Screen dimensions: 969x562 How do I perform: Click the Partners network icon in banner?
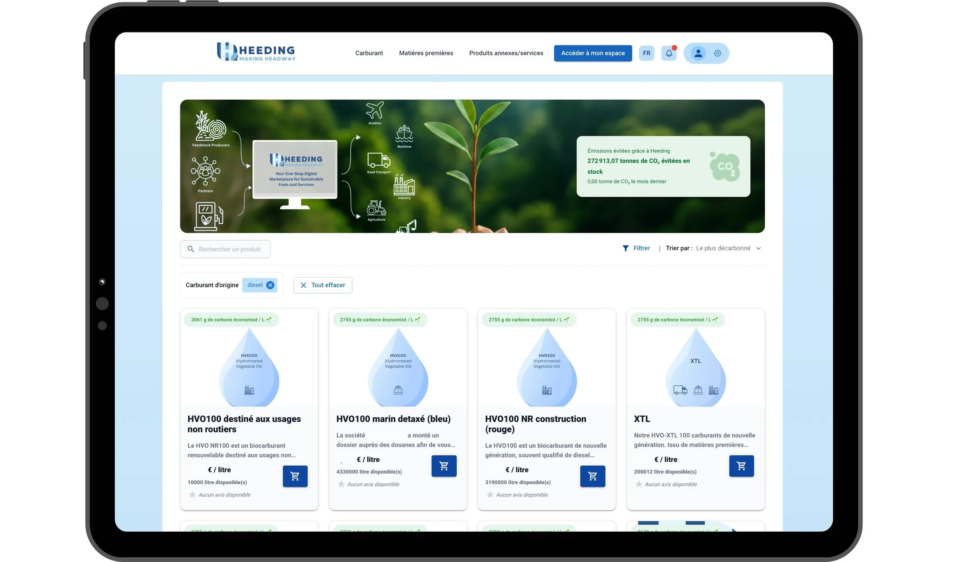[206, 171]
